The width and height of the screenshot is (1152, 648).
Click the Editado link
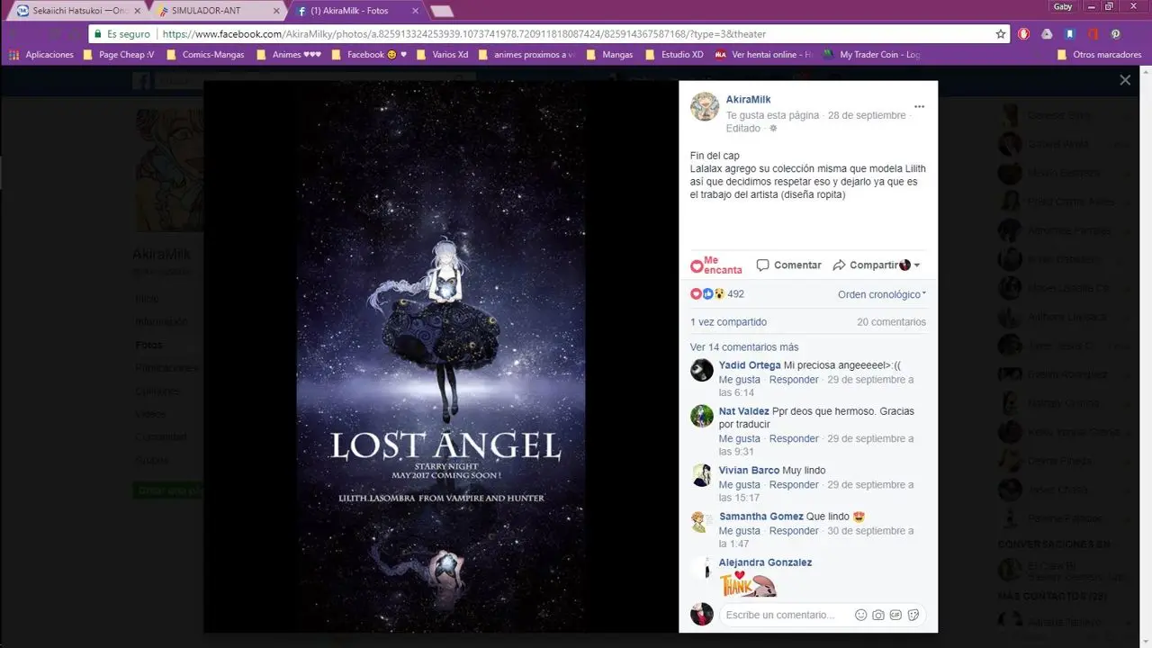click(x=743, y=129)
